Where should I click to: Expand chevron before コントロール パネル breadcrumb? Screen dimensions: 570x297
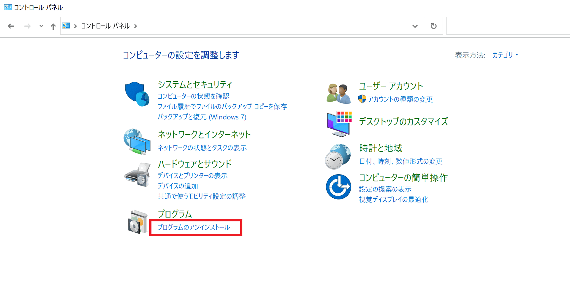click(x=75, y=26)
